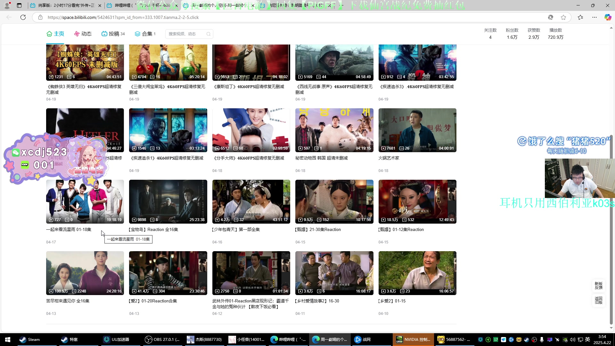Click volume icon in system tray
The image size is (615, 346).
(x=572, y=340)
